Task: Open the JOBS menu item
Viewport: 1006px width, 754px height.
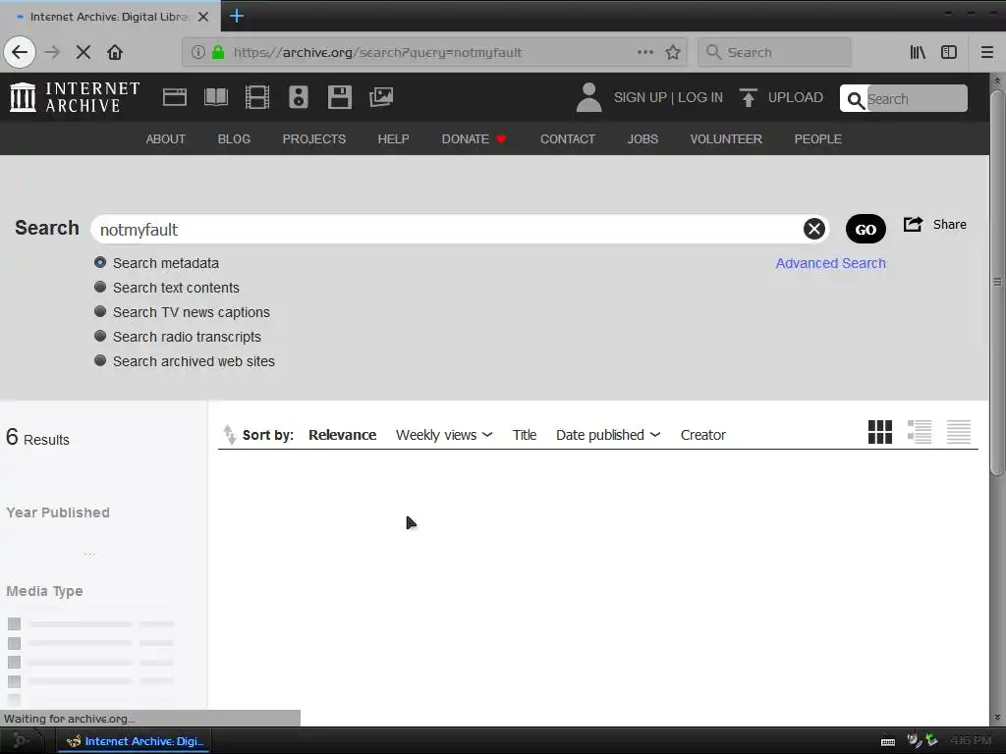Action: click(643, 139)
